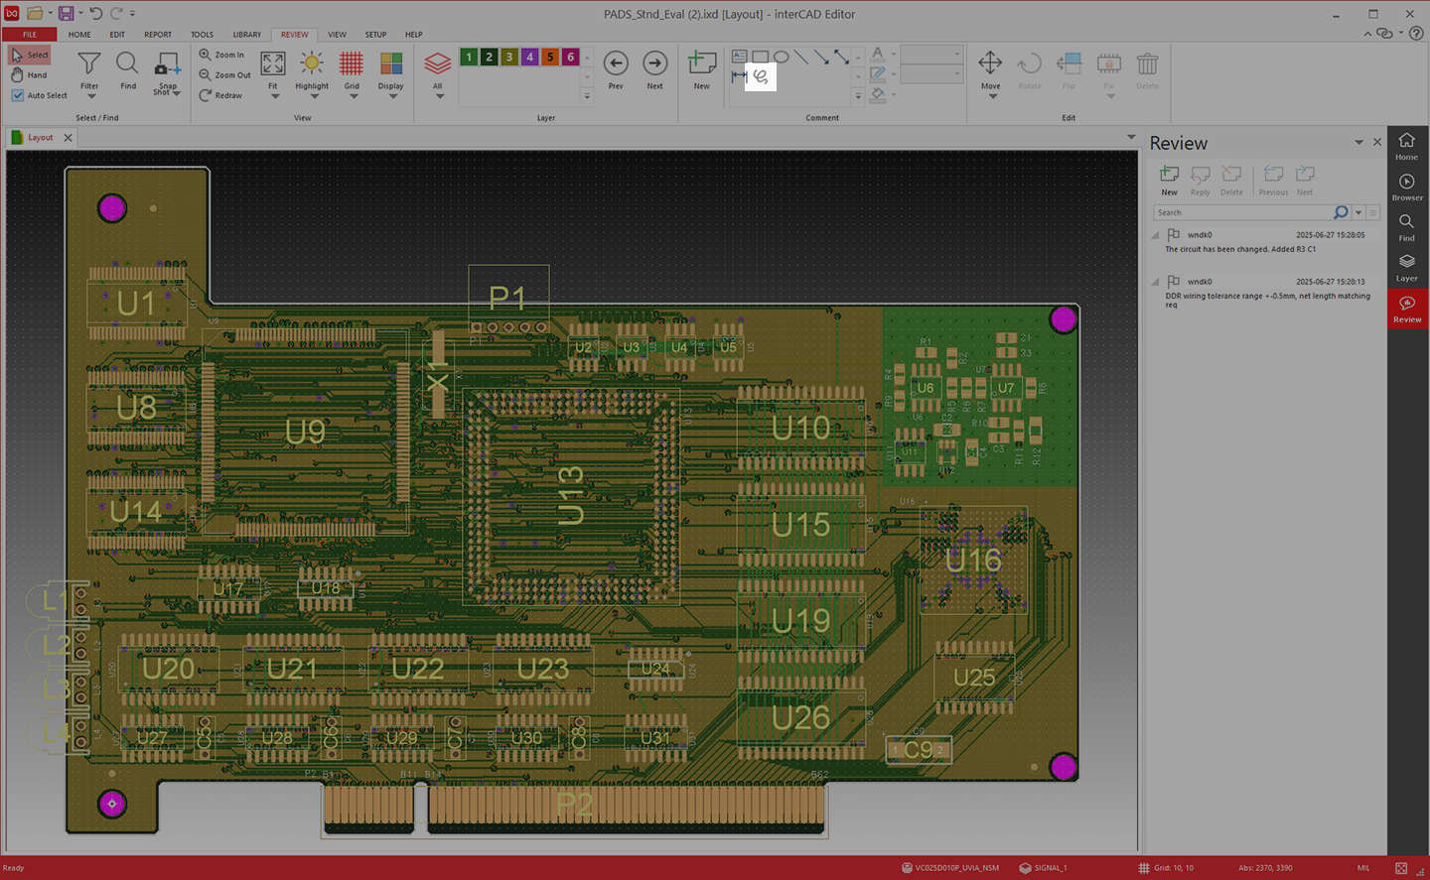
Task: Redraw the layout view
Action: 220,95
